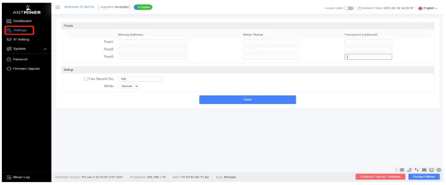446x185 pixels.
Task: Click the Miner Log icon
Action: [9, 177]
